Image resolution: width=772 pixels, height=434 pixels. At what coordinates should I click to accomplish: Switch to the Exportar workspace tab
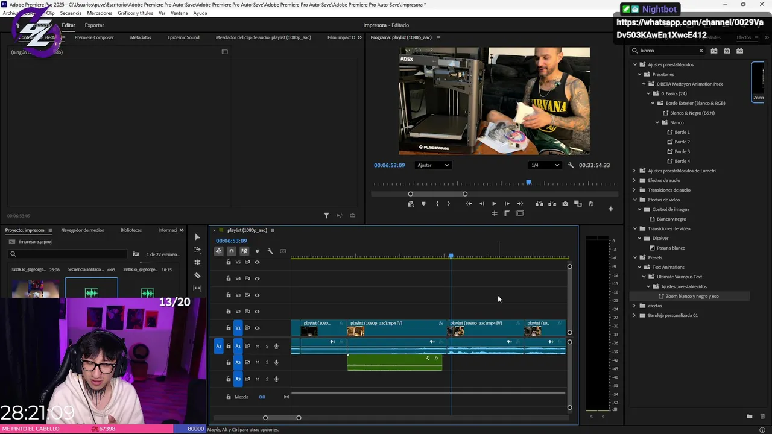pos(94,25)
